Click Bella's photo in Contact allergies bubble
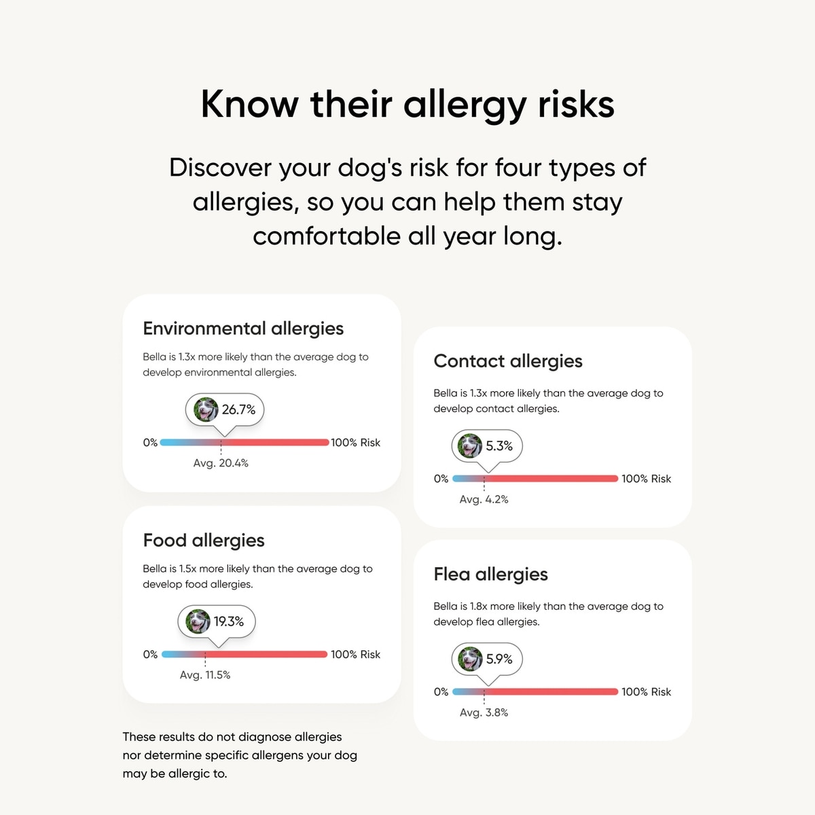Image resolution: width=815 pixels, height=815 pixels. pyautogui.click(x=469, y=446)
